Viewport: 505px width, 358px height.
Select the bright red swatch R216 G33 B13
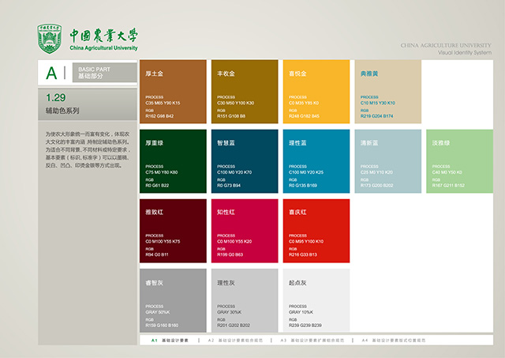[x=316, y=230]
